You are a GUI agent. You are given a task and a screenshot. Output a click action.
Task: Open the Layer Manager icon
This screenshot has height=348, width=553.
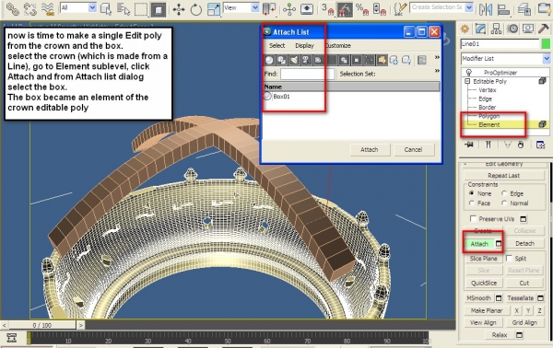tap(524, 9)
